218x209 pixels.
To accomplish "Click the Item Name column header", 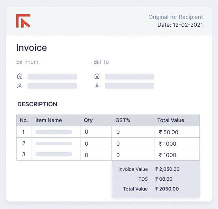I will pyautogui.click(x=48, y=120).
